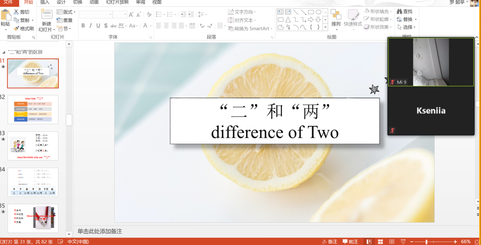Add a new slide with 新建幻灯片 icon
The height and width of the screenshot is (245, 481).
pyautogui.click(x=47, y=15)
